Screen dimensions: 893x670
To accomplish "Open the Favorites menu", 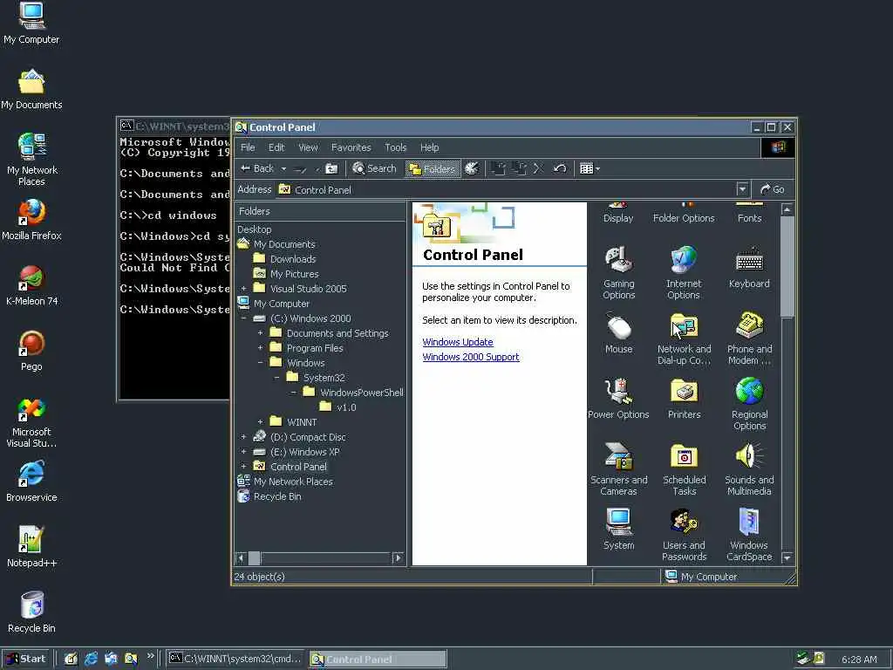I will (x=351, y=147).
